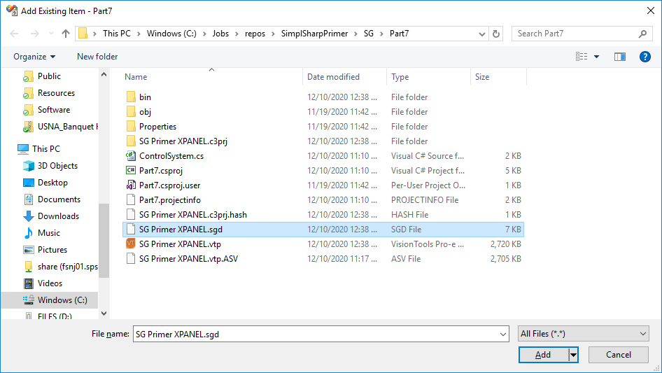Open the Downloads folder in sidebar
662x373 pixels.
tap(57, 216)
